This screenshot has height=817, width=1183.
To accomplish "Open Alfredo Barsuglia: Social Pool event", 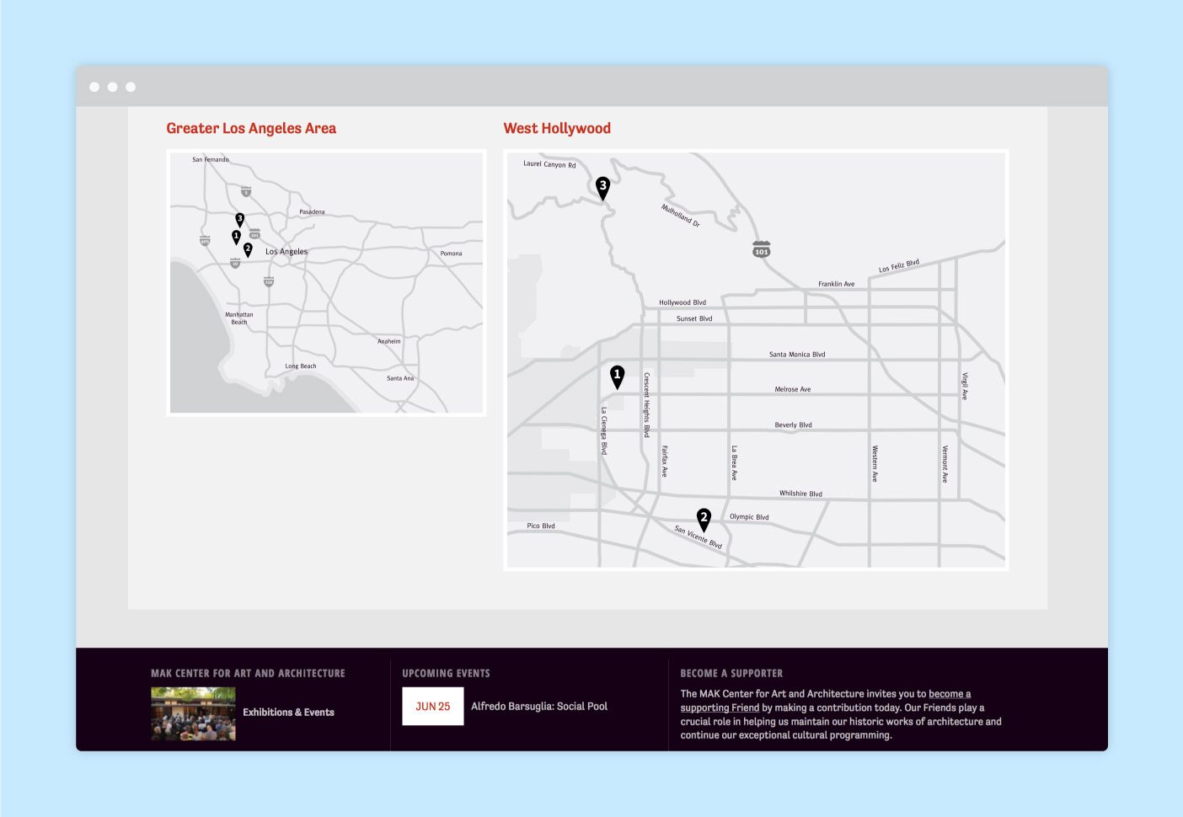I will [539, 707].
